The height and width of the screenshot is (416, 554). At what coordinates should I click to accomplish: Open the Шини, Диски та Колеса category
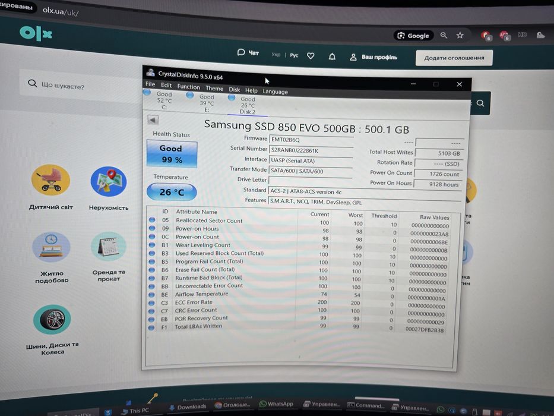[x=52, y=330]
